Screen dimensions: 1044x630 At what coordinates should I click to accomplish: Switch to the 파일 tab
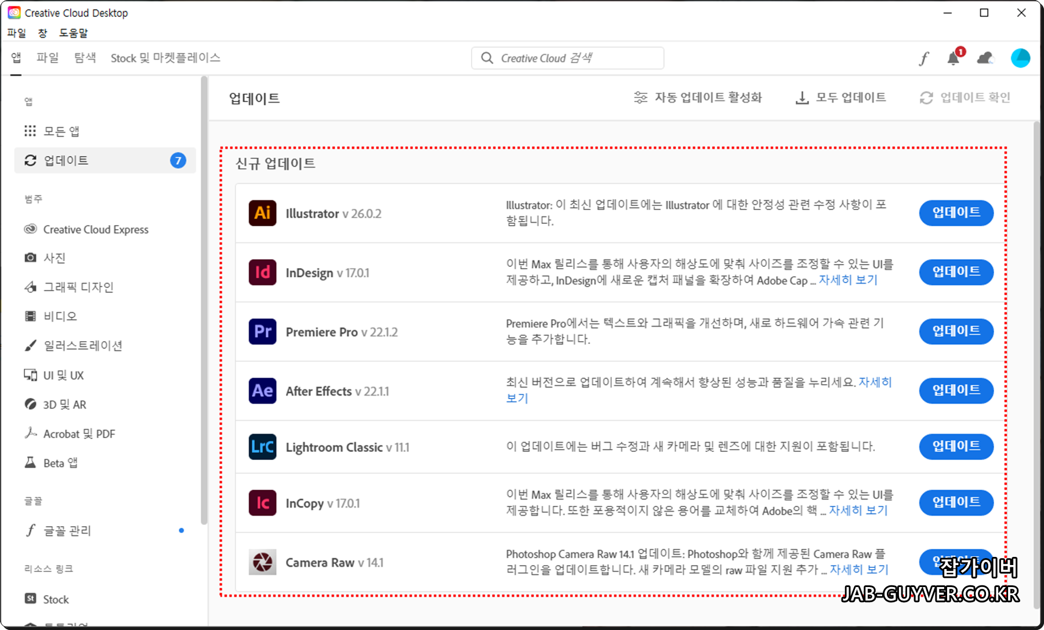[x=48, y=58]
